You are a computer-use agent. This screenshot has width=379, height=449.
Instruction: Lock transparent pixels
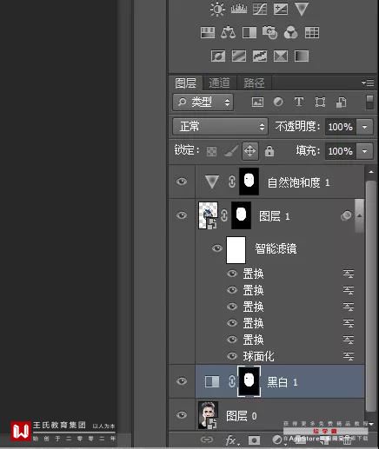[x=211, y=151]
